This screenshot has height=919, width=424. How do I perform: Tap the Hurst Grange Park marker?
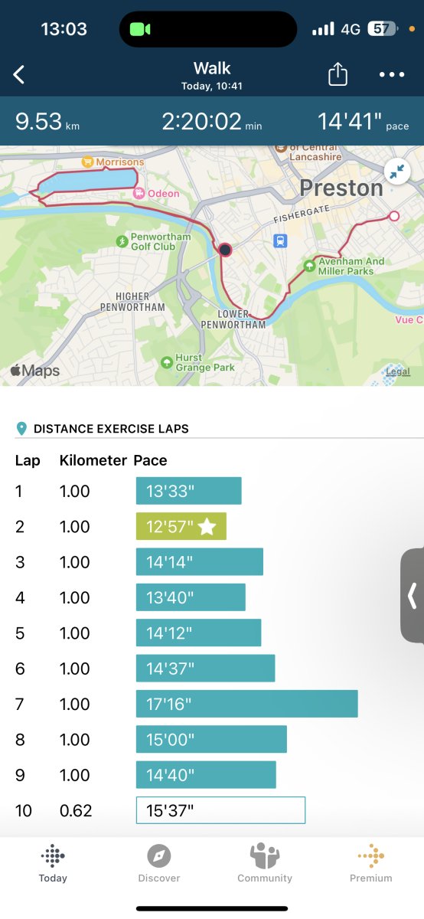[167, 362]
